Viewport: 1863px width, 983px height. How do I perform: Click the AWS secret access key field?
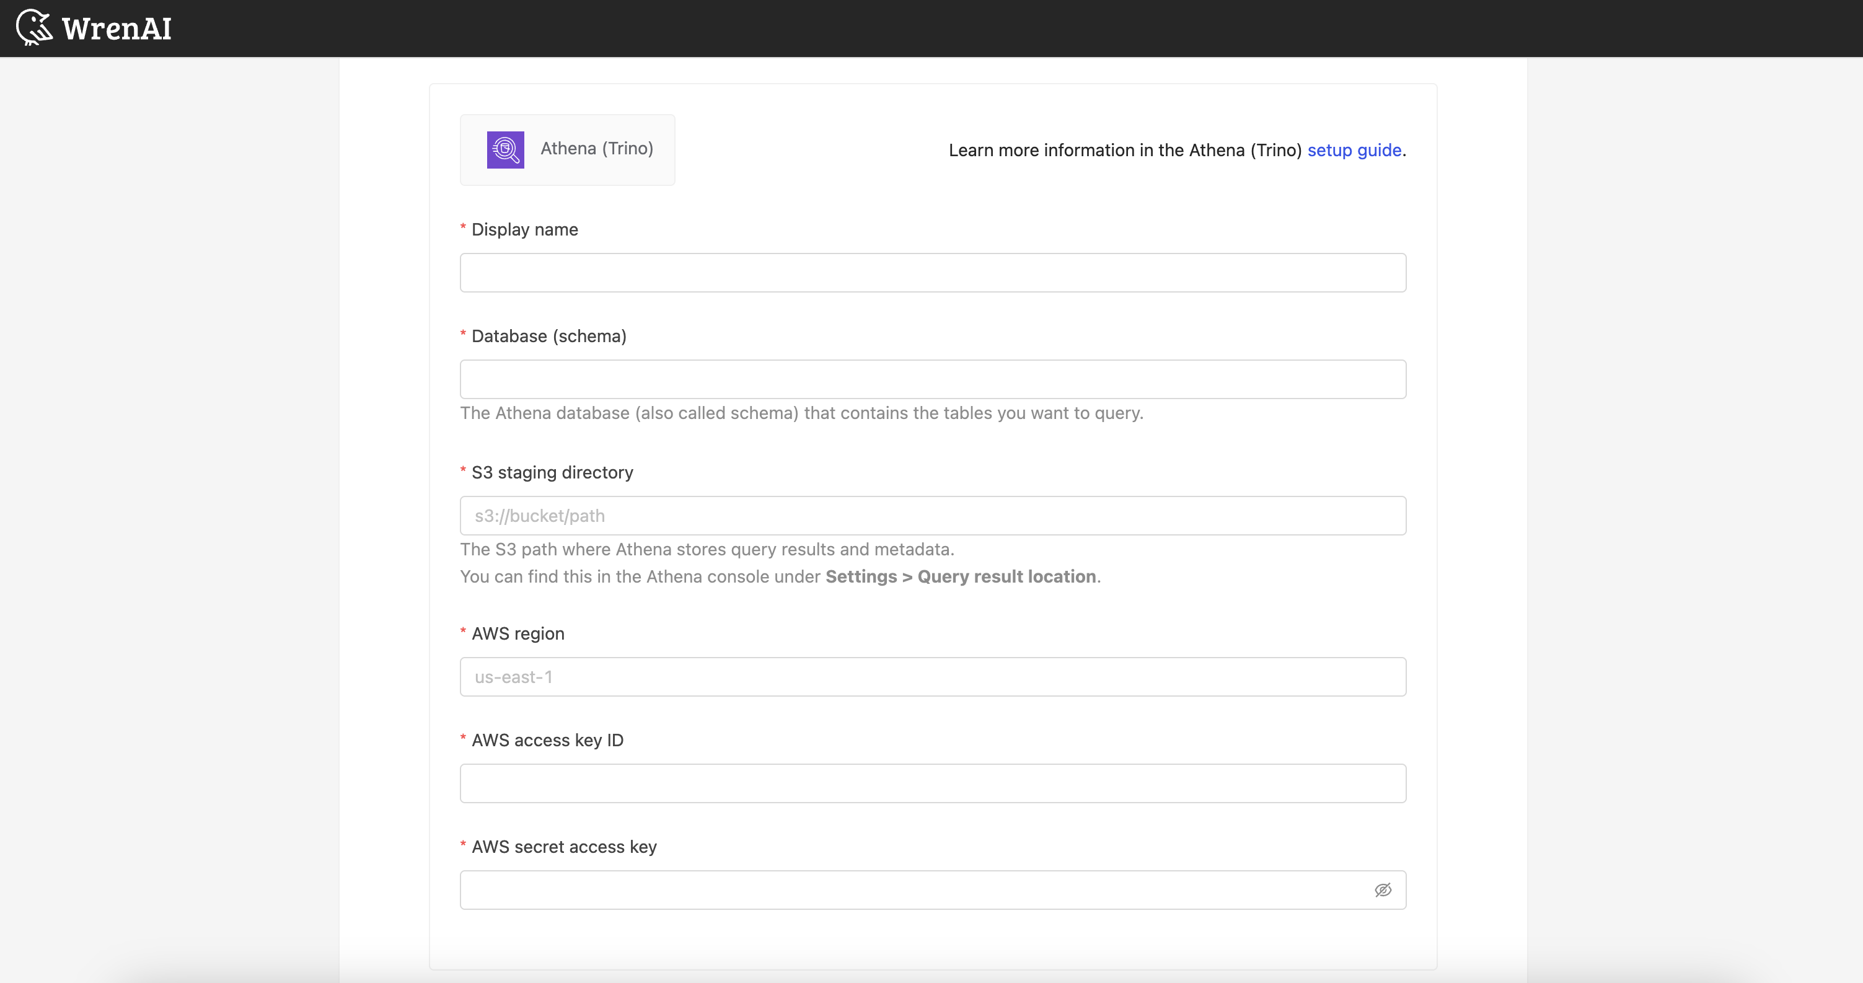[x=933, y=889]
